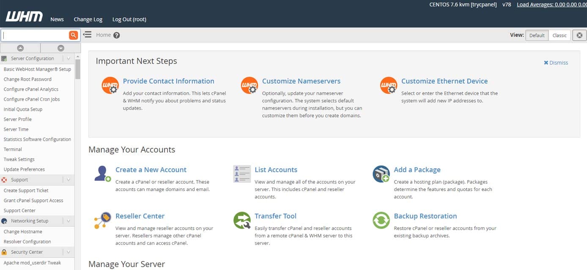Click the Home breadcrumb
The width and height of the screenshot is (587, 270).
pos(103,35)
